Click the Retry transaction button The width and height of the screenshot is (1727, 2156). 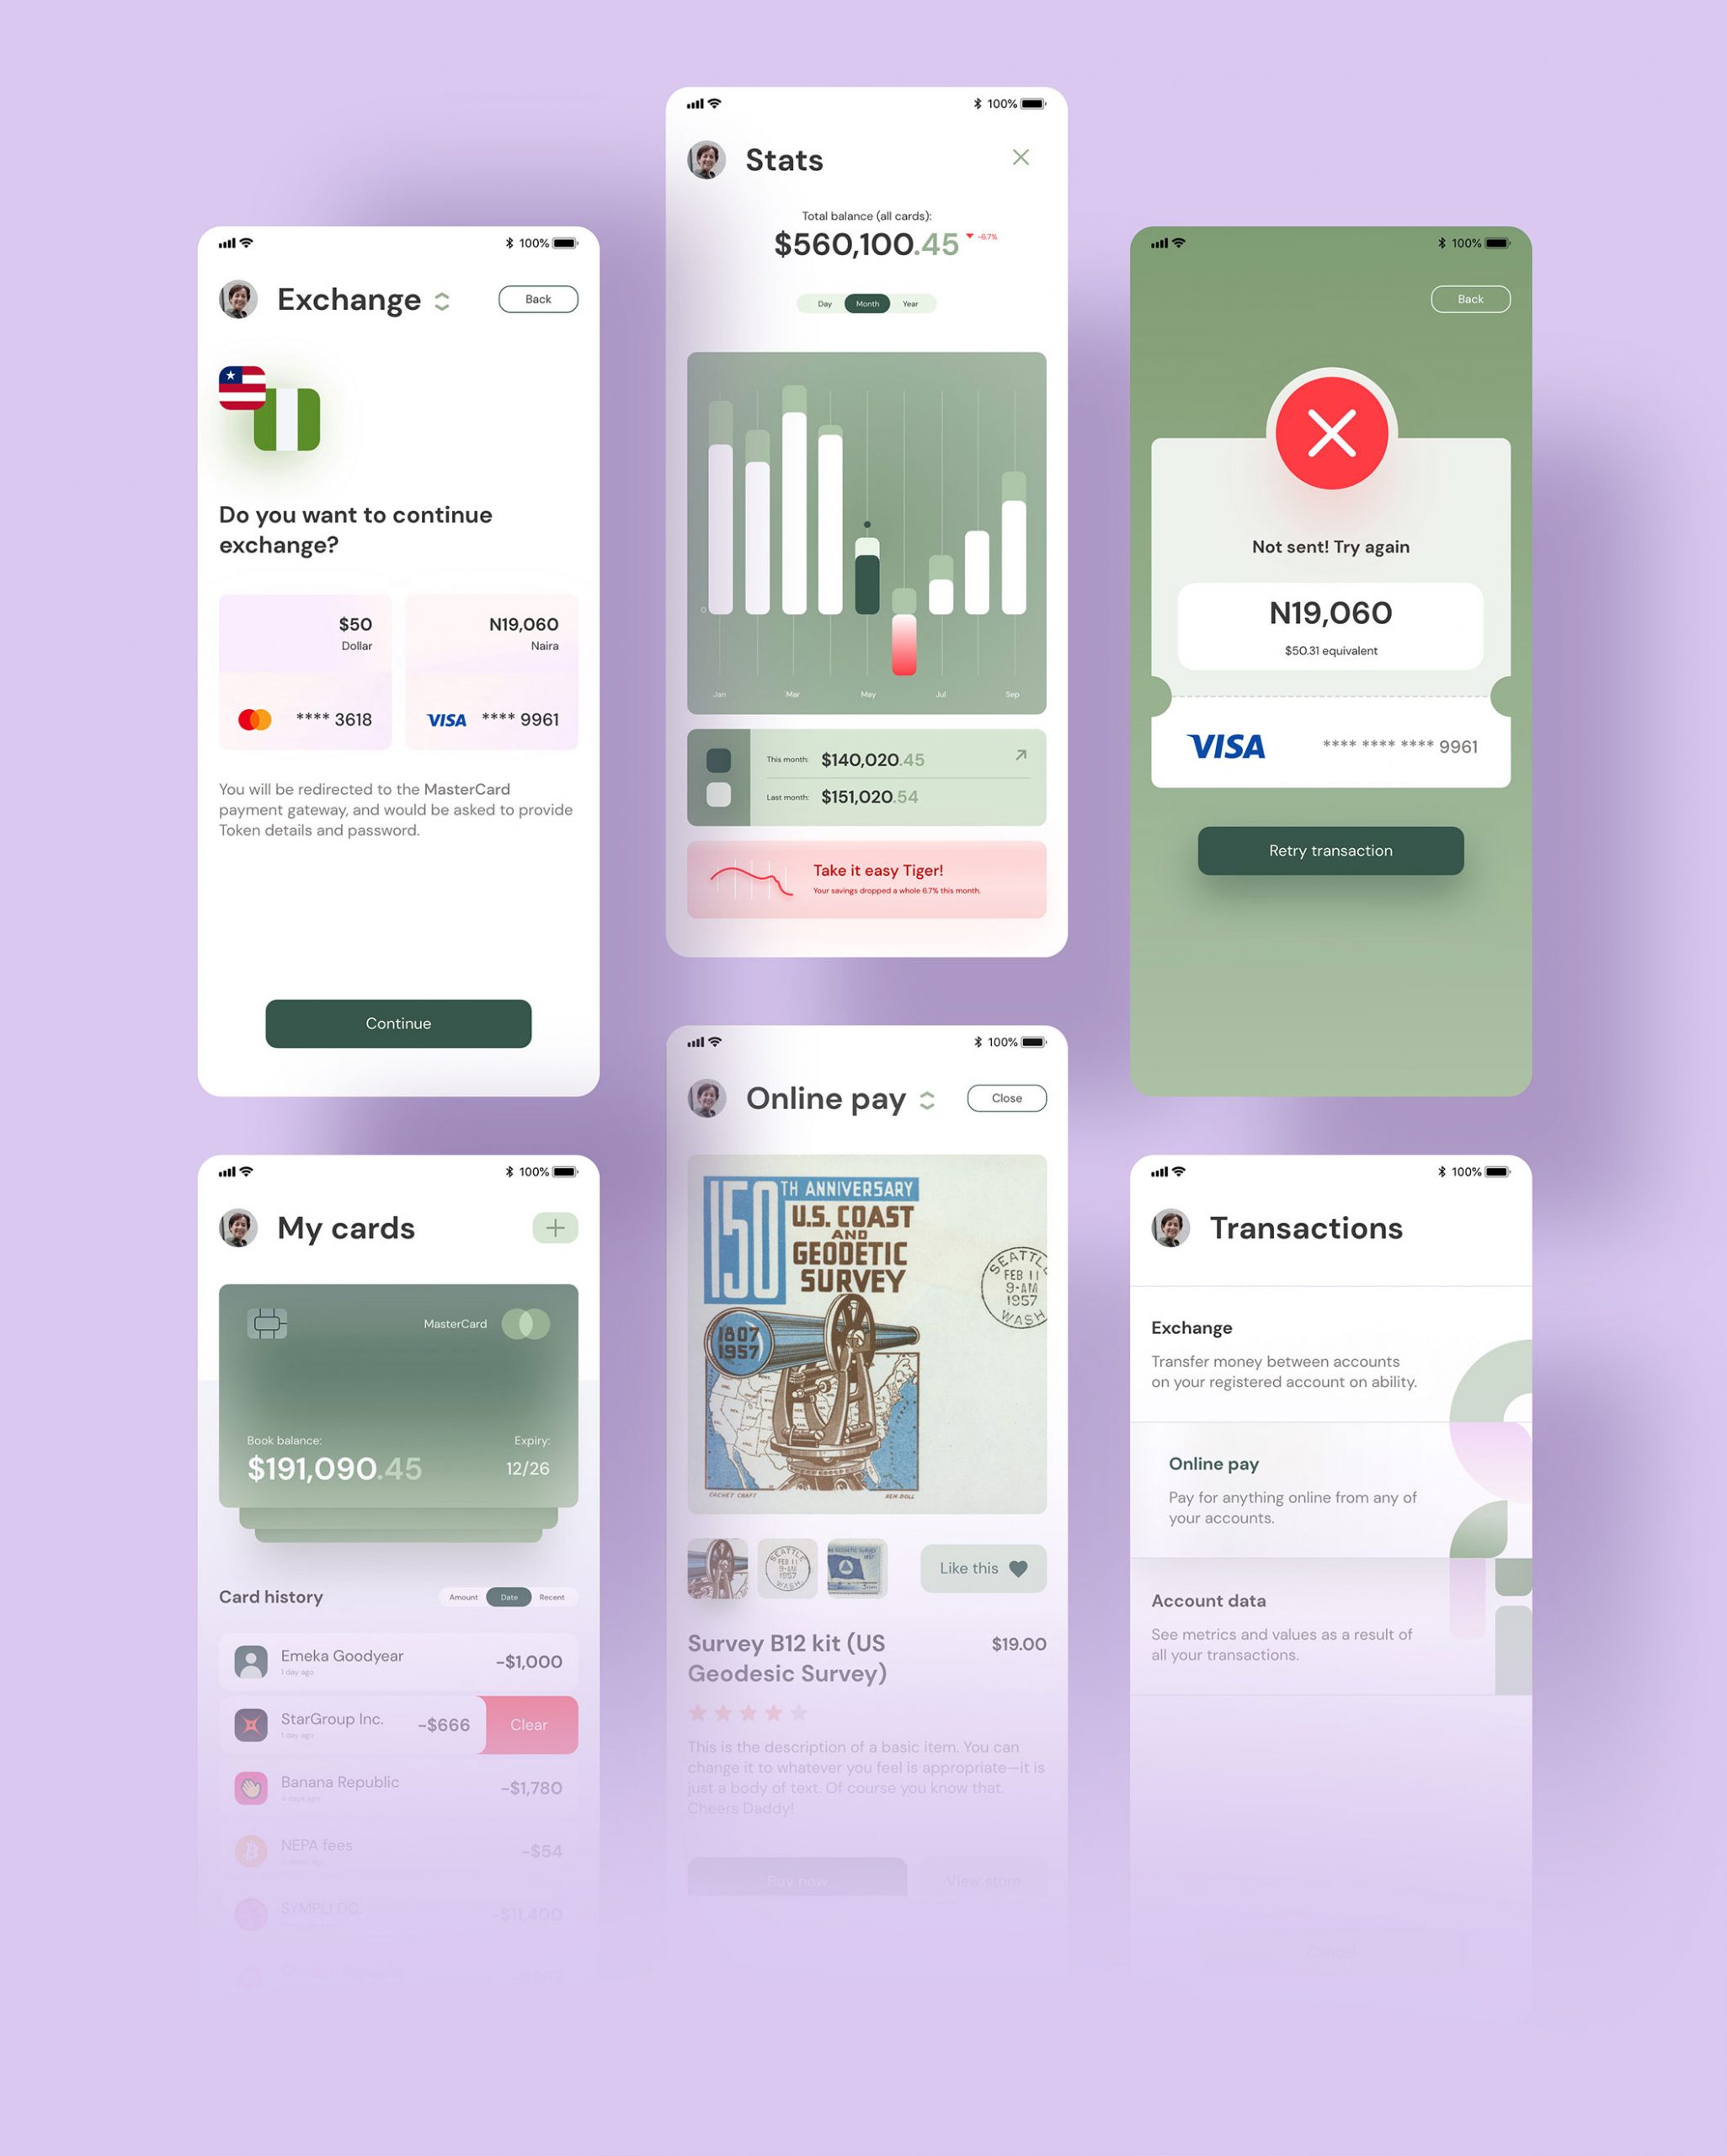(x=1332, y=850)
